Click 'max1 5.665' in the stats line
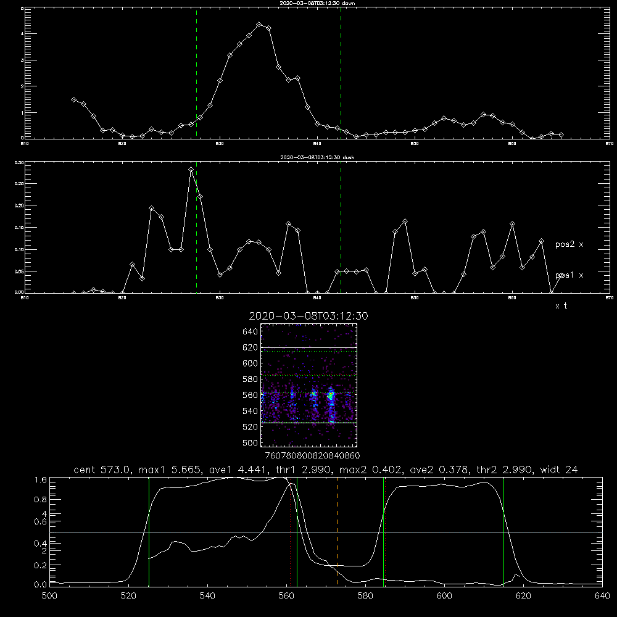This screenshot has width=617, height=617. (170, 470)
